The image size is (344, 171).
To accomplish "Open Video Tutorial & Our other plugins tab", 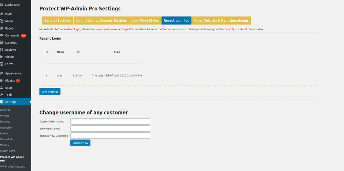I will (221, 20).
